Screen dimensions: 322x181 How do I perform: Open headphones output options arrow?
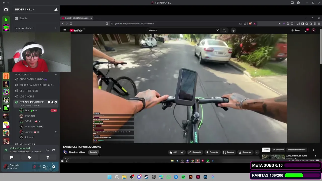coord(48,167)
